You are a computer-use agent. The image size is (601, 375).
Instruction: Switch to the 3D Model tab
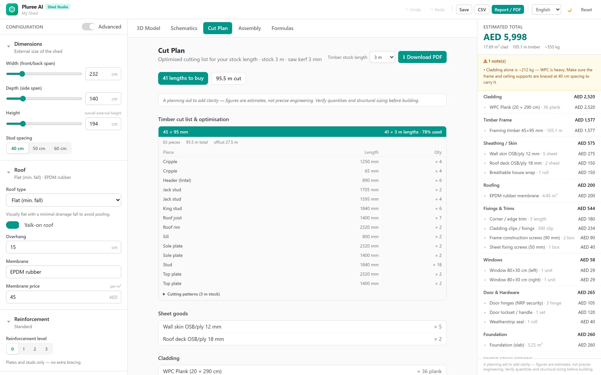pyautogui.click(x=148, y=28)
